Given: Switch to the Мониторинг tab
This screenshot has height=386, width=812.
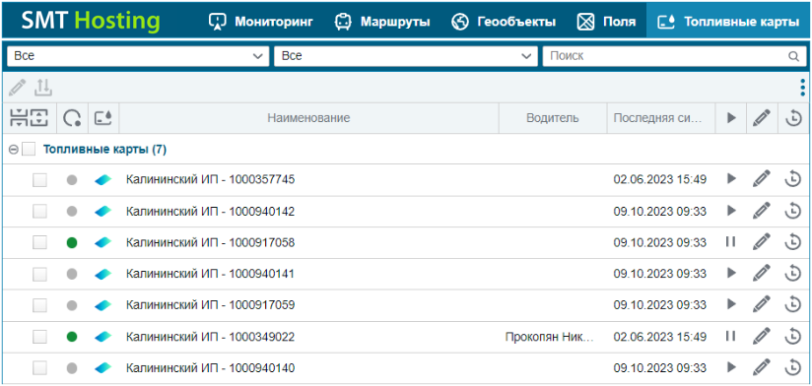Looking at the screenshot, I should [x=261, y=22].
